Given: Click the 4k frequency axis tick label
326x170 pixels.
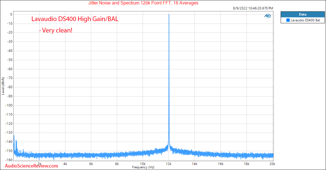Looking at the screenshot, I should [x=65, y=164].
